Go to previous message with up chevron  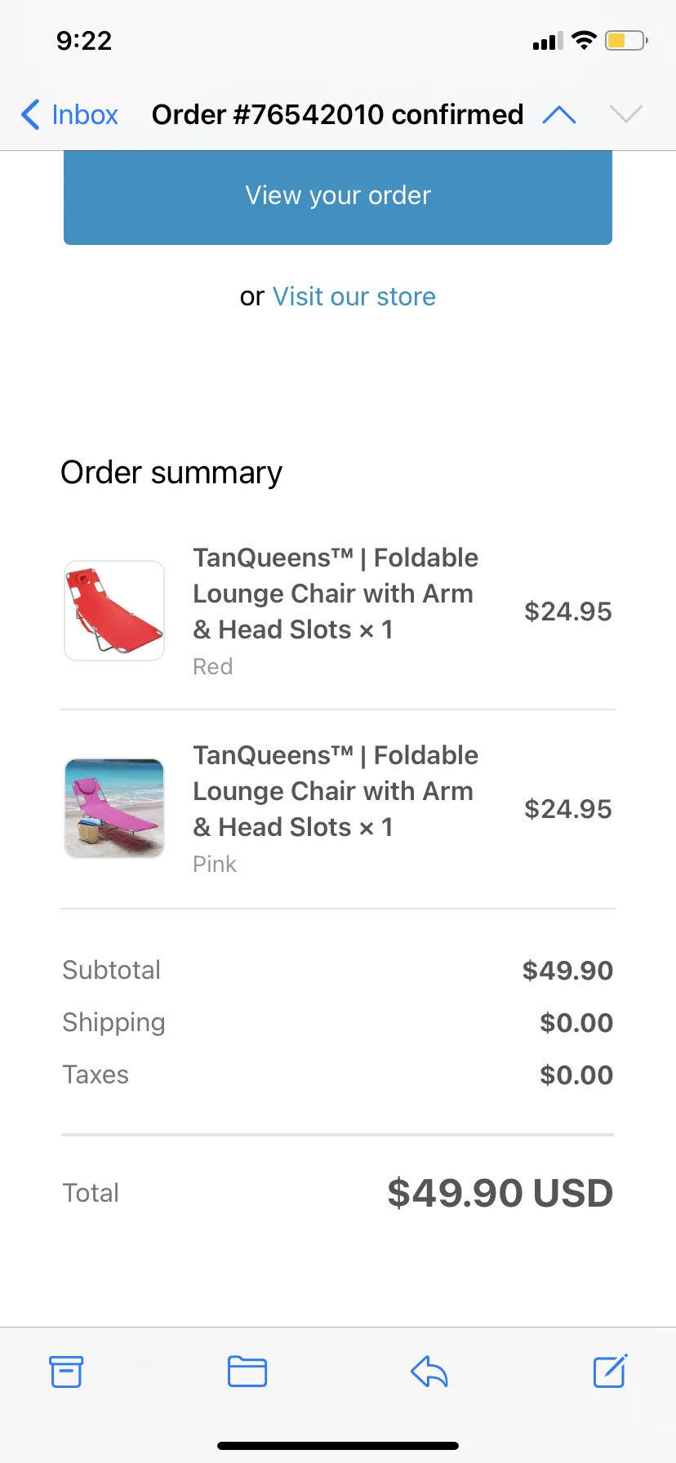pyautogui.click(x=559, y=115)
